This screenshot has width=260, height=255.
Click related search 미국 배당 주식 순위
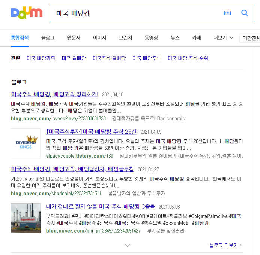pyautogui.click(x=188, y=58)
